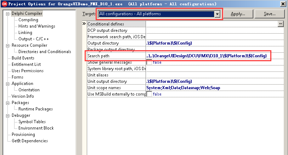Click the Save... button
The image size is (288, 155).
coord(270,14)
